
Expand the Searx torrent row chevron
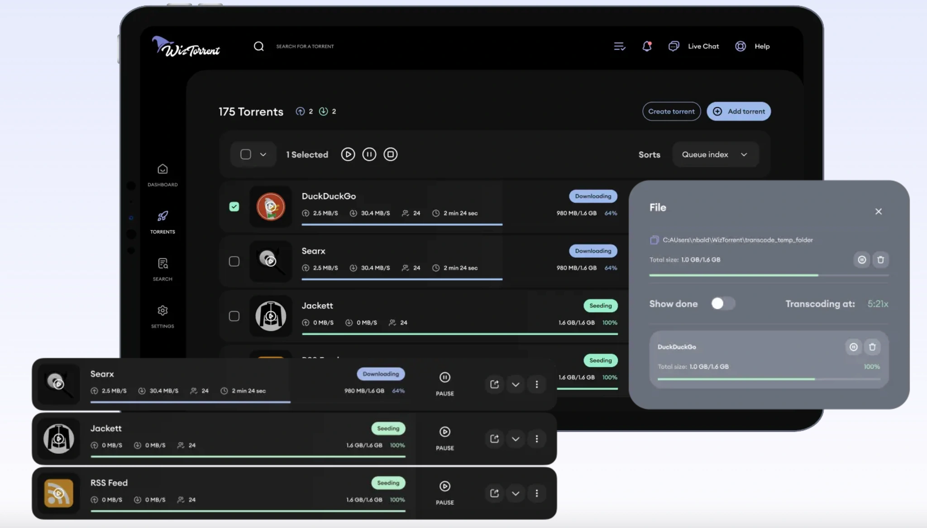click(515, 384)
